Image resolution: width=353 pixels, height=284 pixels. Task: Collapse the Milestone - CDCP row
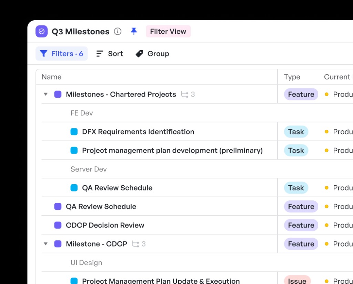(46, 244)
